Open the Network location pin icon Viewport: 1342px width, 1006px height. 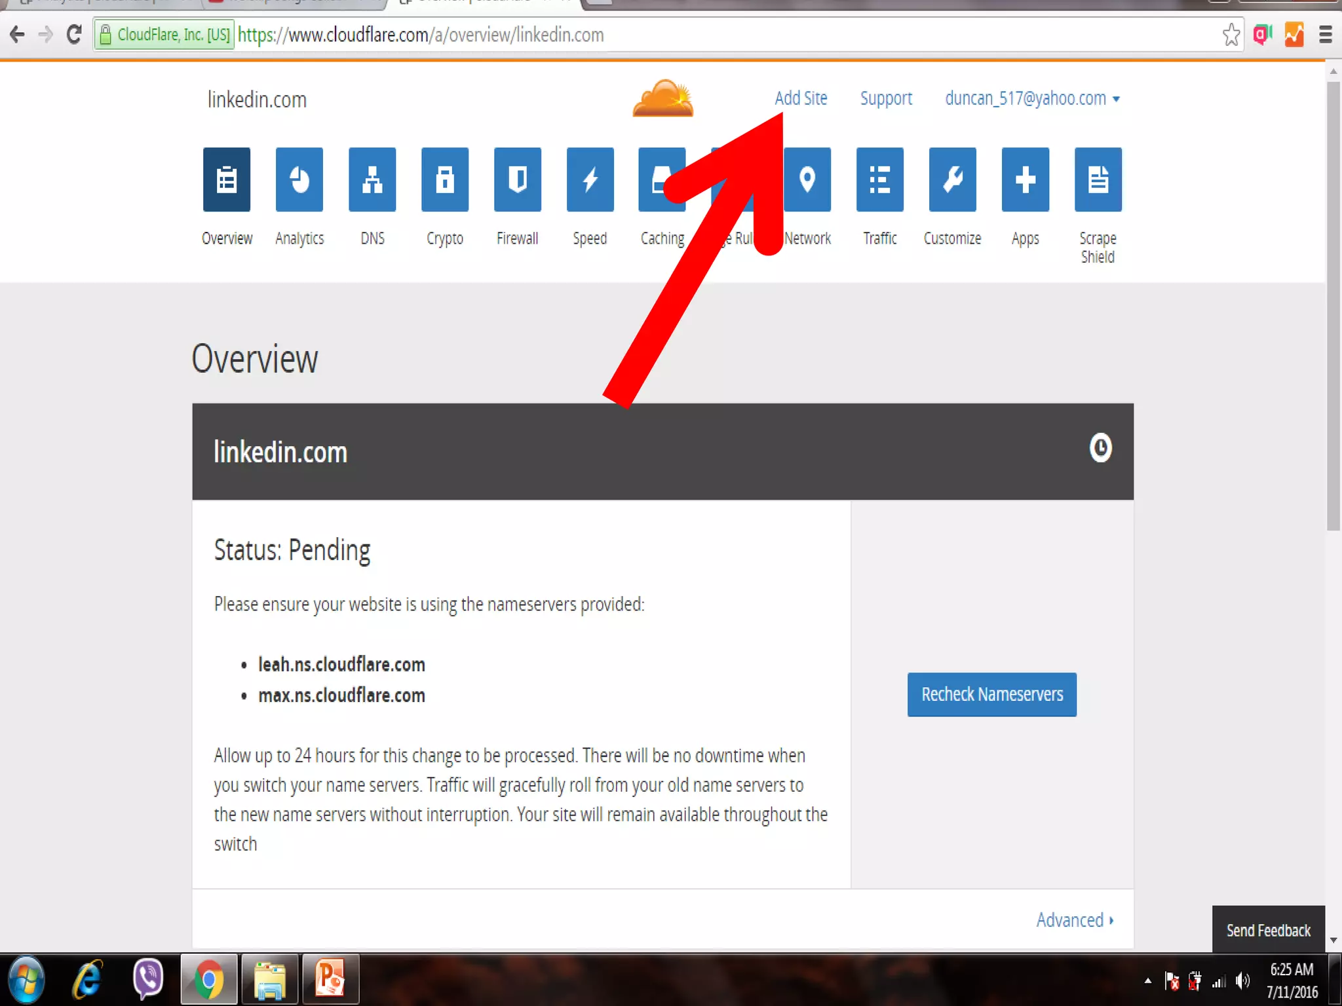click(x=807, y=179)
